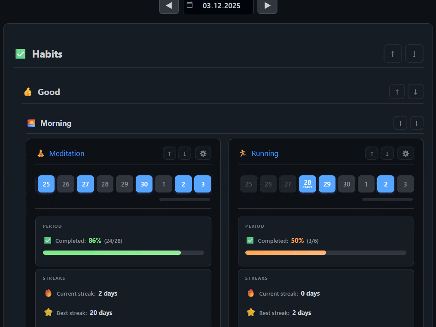
Task: Open the Meditation habit link
Action: coord(67,153)
